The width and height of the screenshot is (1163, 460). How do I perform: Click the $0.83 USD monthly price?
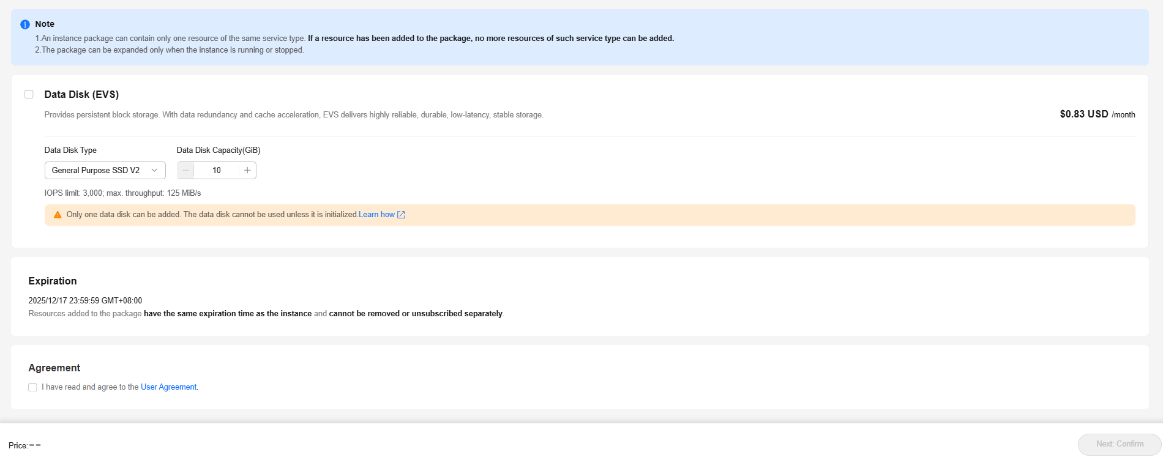pyautogui.click(x=1083, y=114)
